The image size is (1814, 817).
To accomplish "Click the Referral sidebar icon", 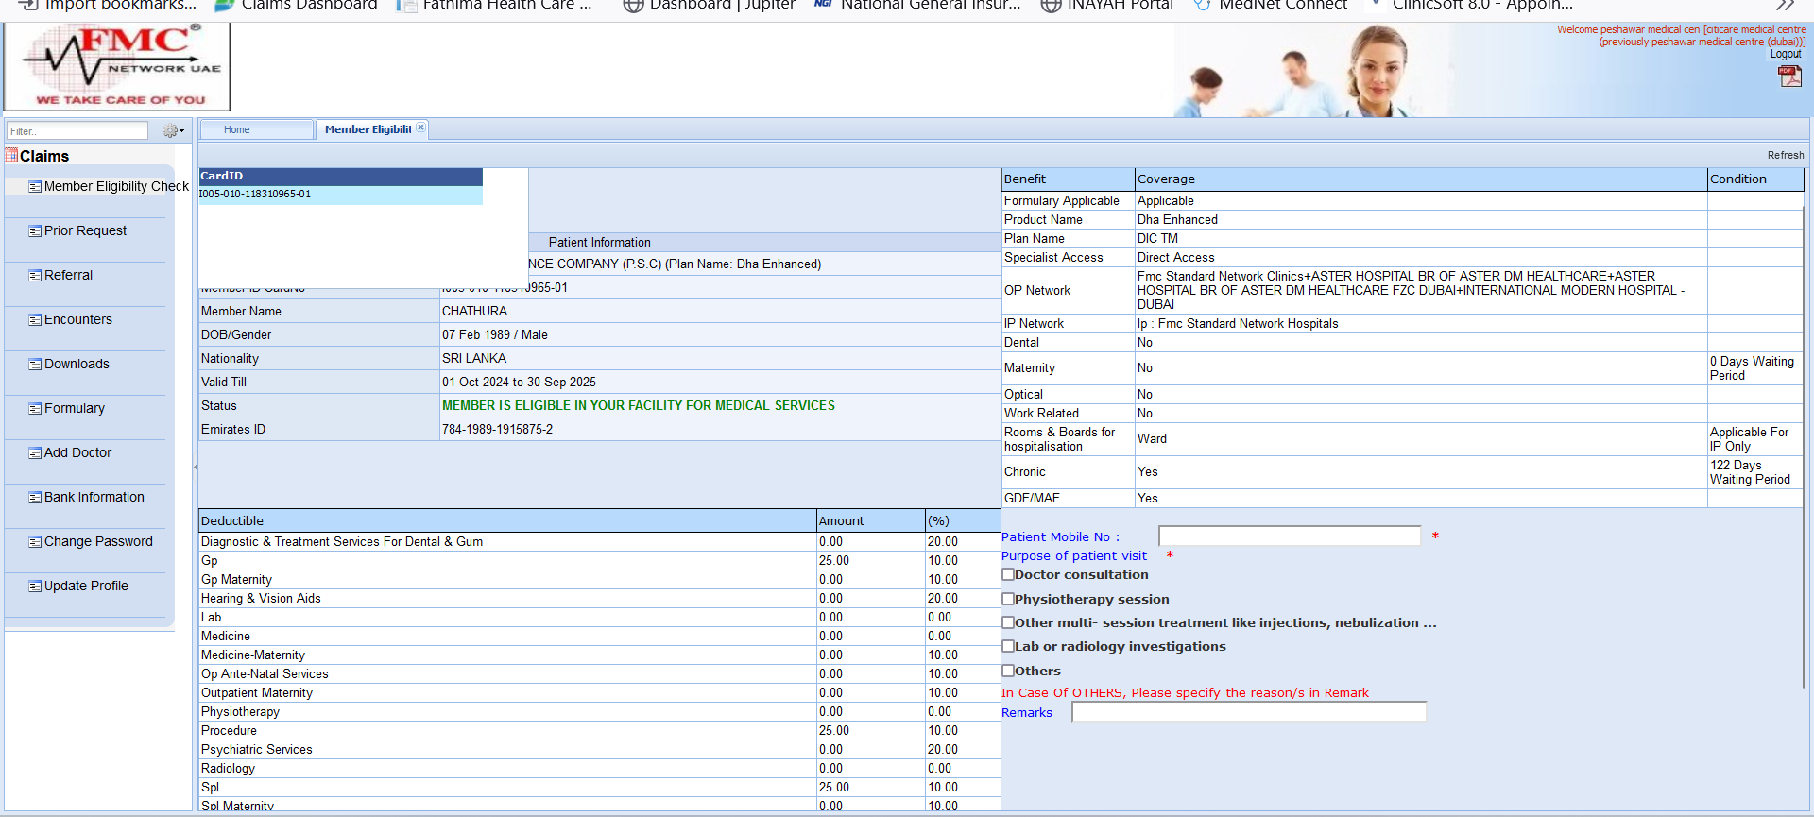I will pyautogui.click(x=35, y=276).
